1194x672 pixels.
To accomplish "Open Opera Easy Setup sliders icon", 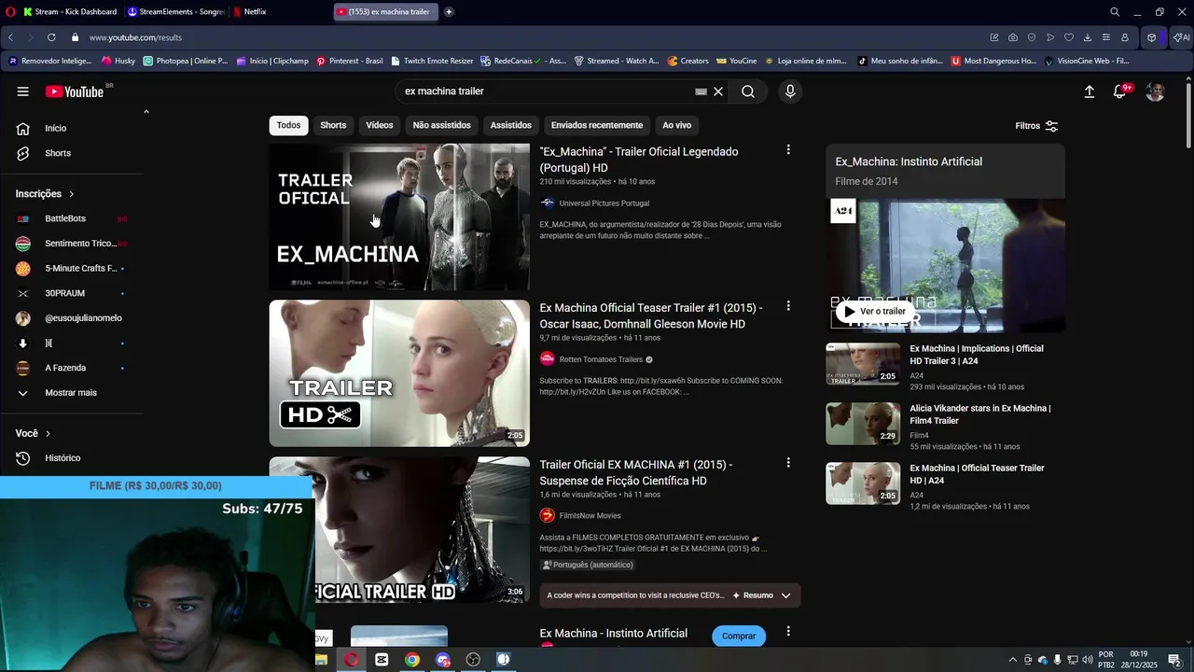I will pyautogui.click(x=1106, y=37).
